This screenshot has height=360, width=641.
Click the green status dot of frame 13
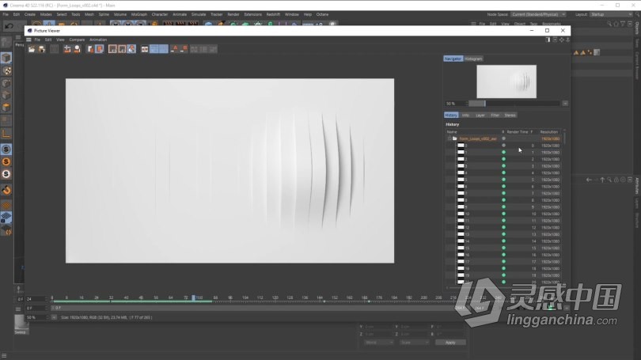503,234
